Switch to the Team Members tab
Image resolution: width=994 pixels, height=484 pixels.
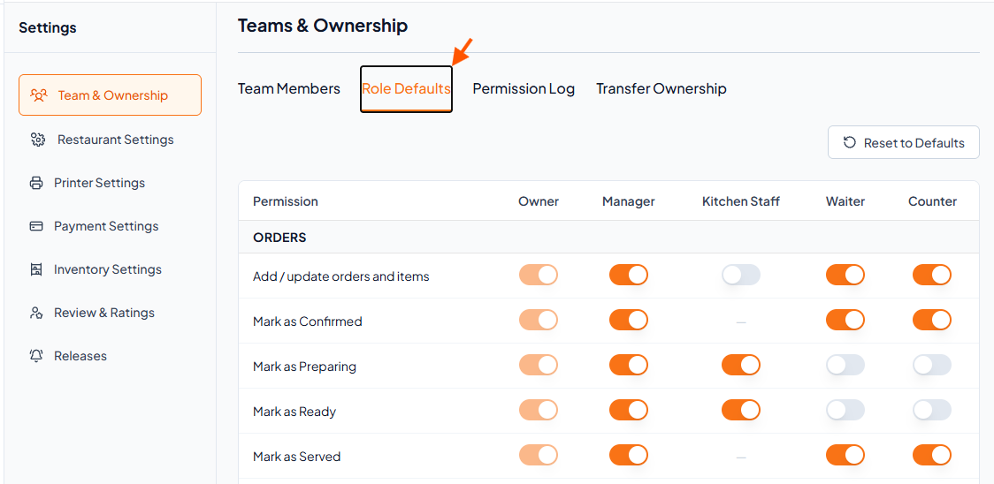coord(289,88)
